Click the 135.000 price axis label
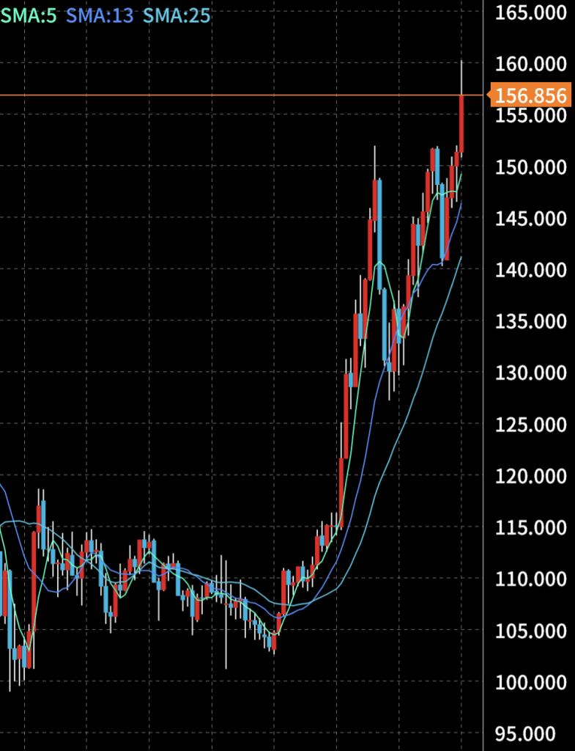Viewport: 575px width, 751px height. coord(530,321)
